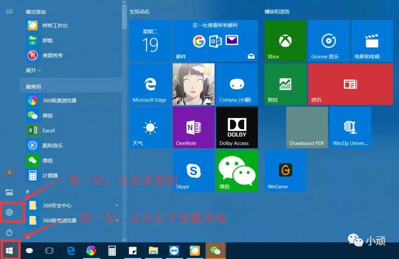This screenshot has height=259, width=399.
Task: Open the calendar tile showing 19
Action: pyautogui.click(x=150, y=41)
